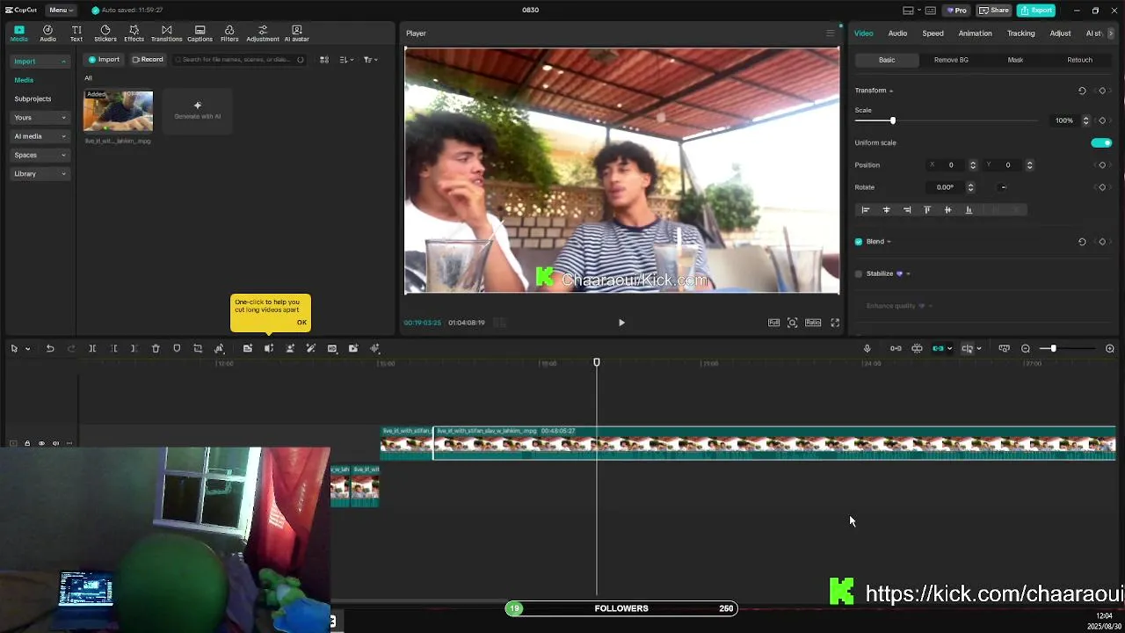Click the timeline zoom slider handle
This screenshot has width=1125, height=633.
pyautogui.click(x=1053, y=349)
